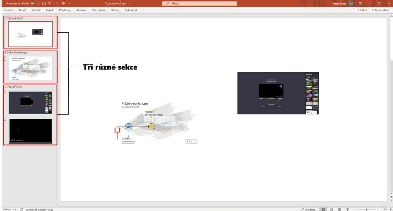The image size is (393, 211).
Task: Undo the last action
Action: click(50, 3)
